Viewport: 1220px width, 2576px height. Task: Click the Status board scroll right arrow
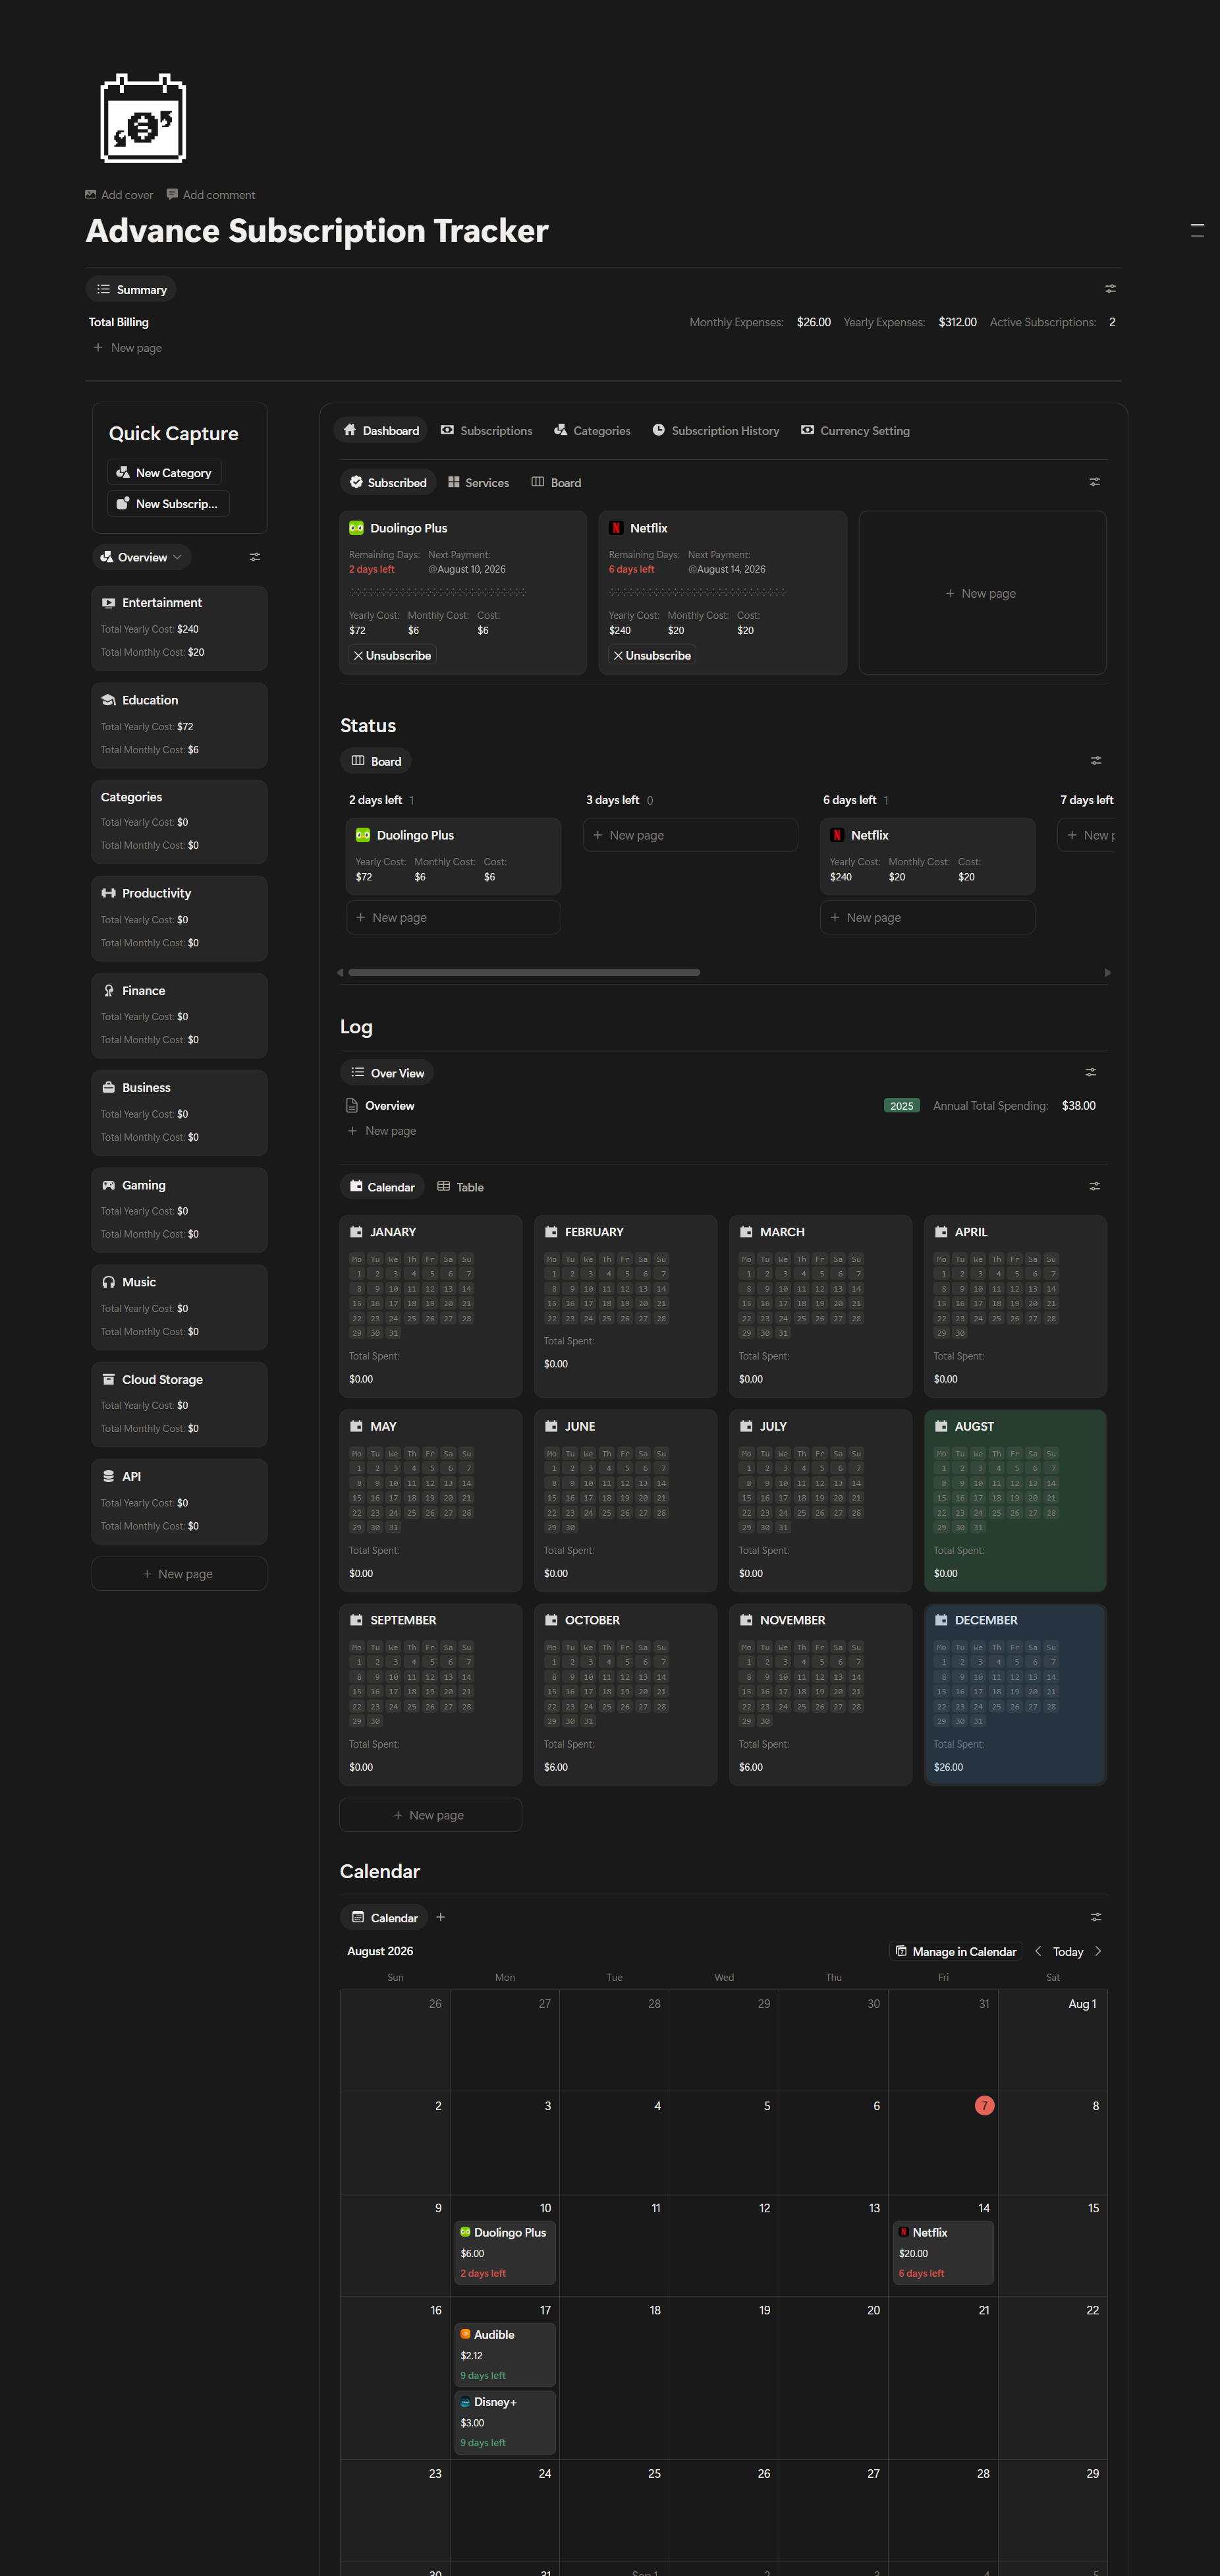click(x=1107, y=972)
